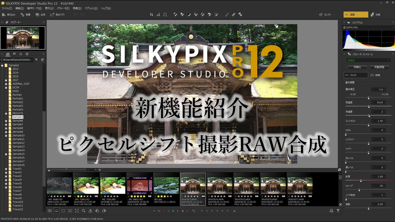Image resolution: width=395 pixels, height=222 pixels.
Task: Expand the PRIVATE folder in tree
Action: (6, 113)
